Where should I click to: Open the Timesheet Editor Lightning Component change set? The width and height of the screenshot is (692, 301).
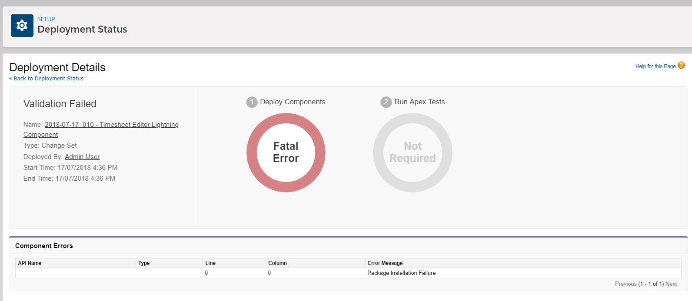tap(111, 125)
